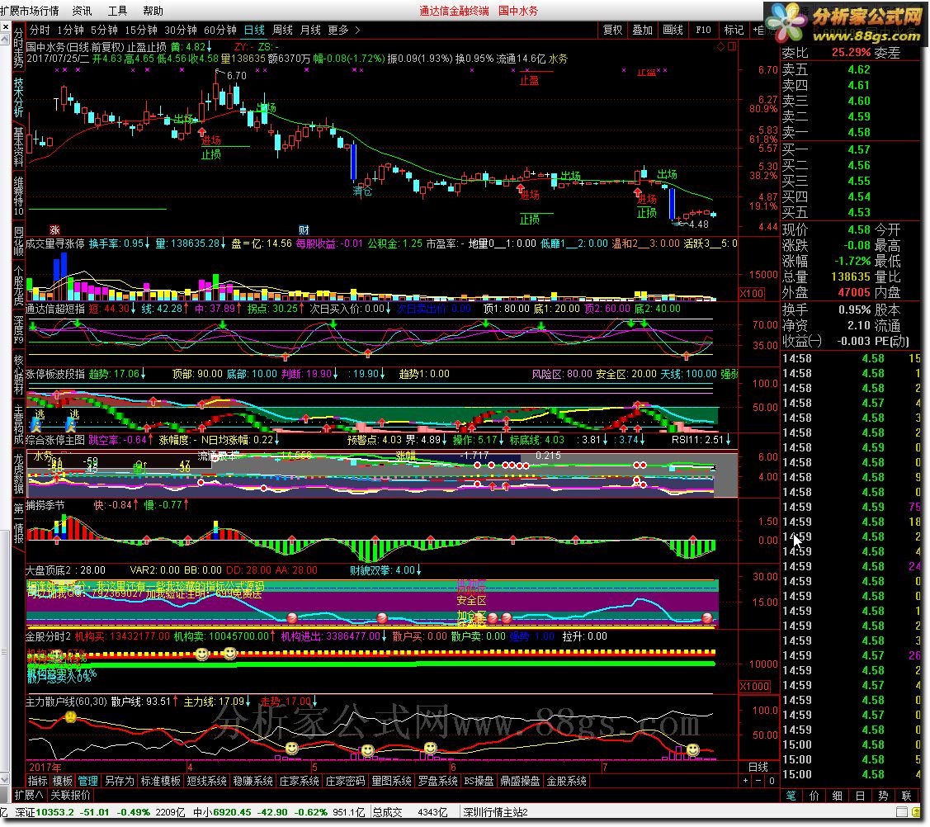Open 深度F9 in left sidebar
The width and height of the screenshot is (930, 827).
[x=18, y=330]
